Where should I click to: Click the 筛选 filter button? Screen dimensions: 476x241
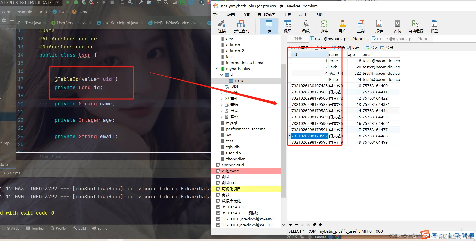339,48
